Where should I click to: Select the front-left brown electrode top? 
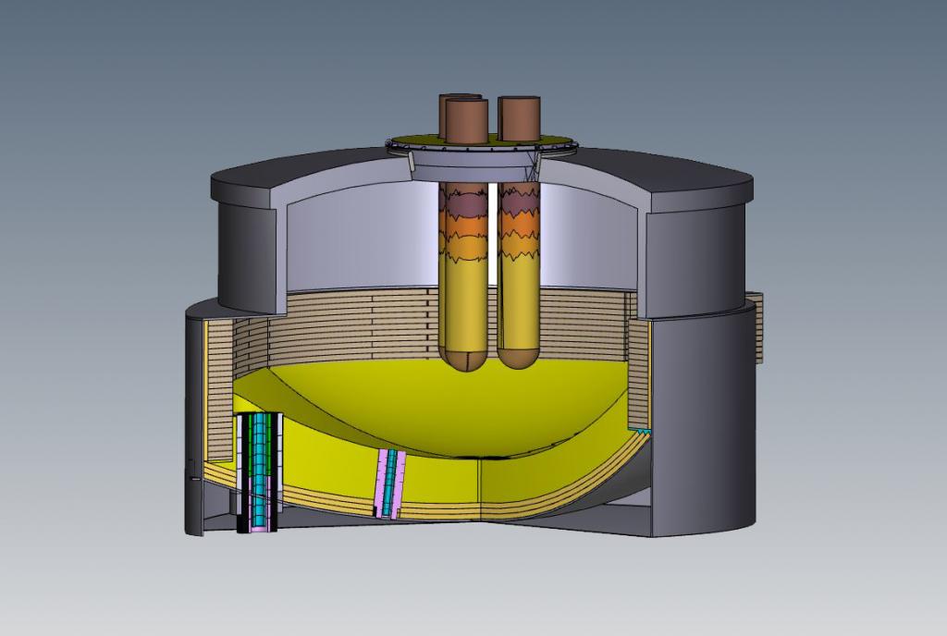pyautogui.click(x=466, y=122)
